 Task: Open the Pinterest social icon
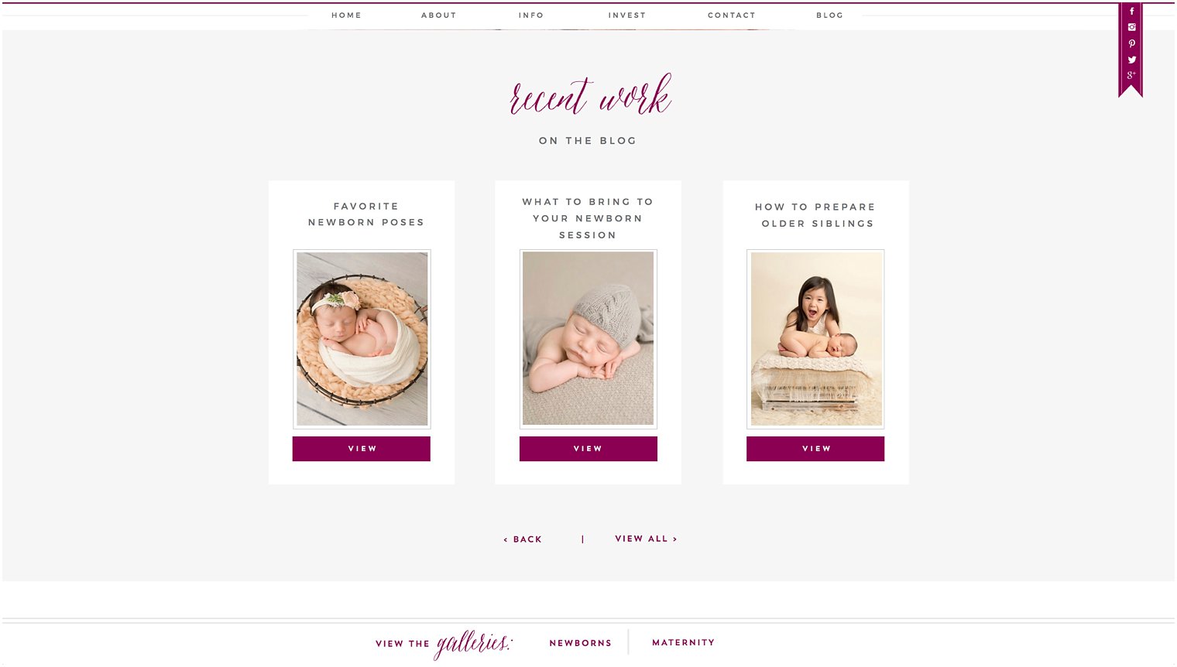[1131, 43]
